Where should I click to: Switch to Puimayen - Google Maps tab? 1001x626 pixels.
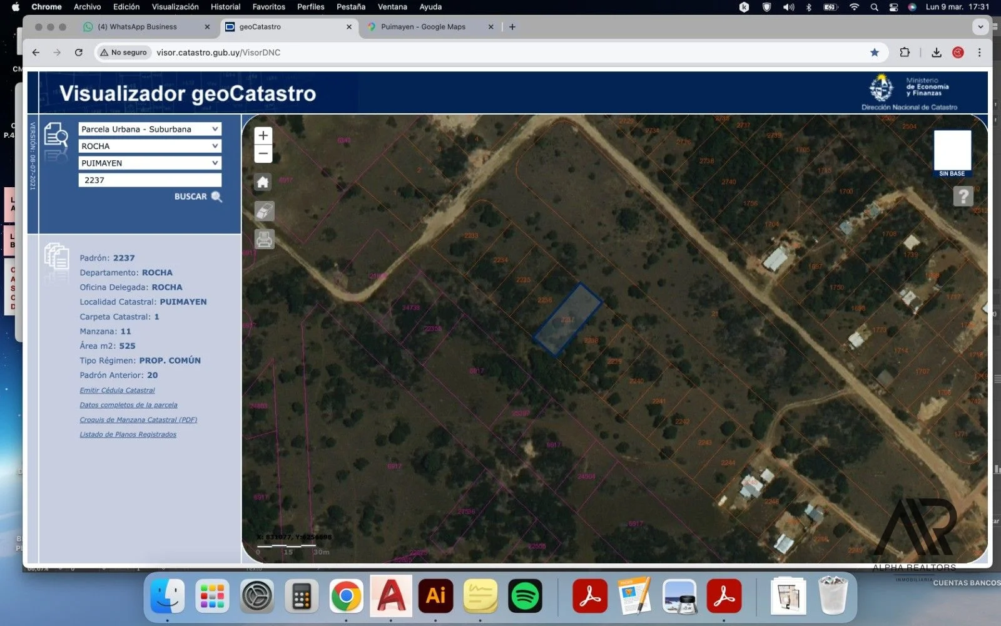point(423,27)
